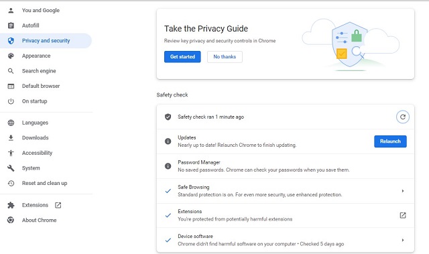Select Privacy and security in sidebar
This screenshot has height=254, width=429.
tap(46, 41)
